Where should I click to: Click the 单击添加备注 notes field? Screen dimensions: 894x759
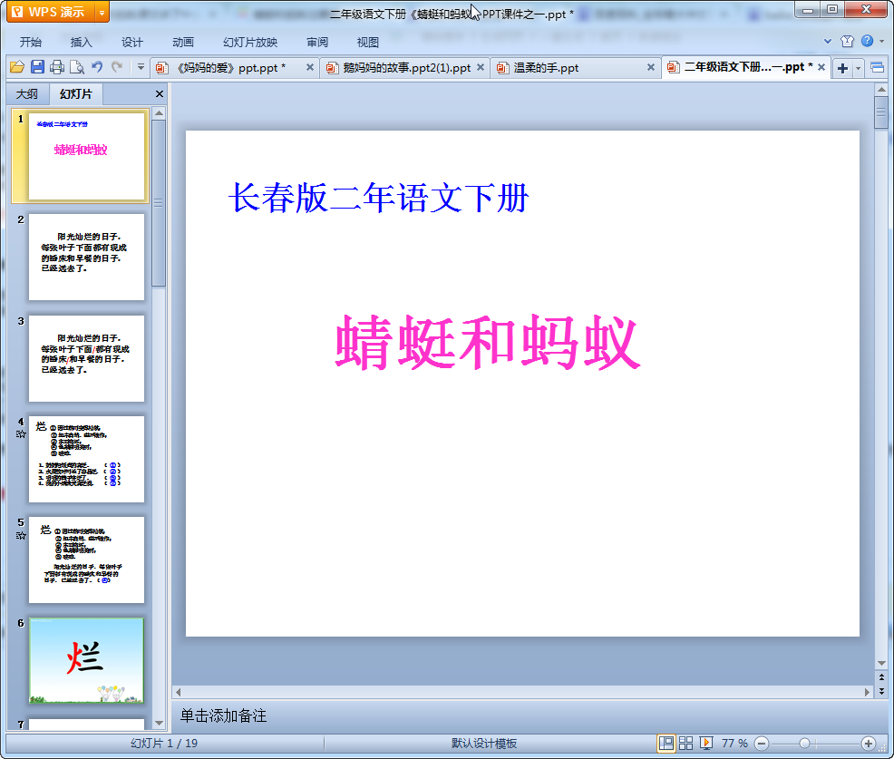[223, 715]
